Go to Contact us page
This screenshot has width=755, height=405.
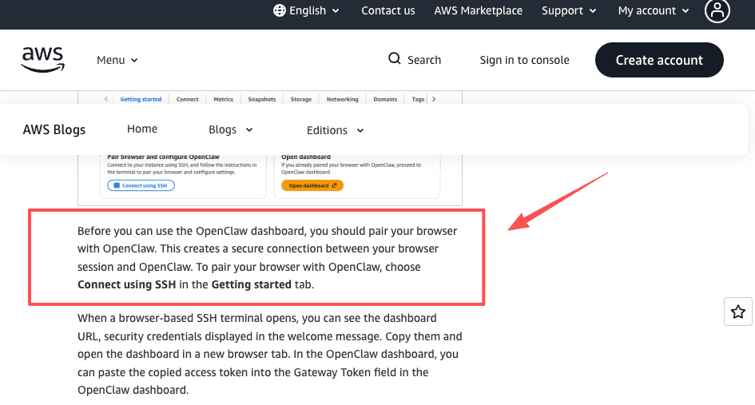388,10
